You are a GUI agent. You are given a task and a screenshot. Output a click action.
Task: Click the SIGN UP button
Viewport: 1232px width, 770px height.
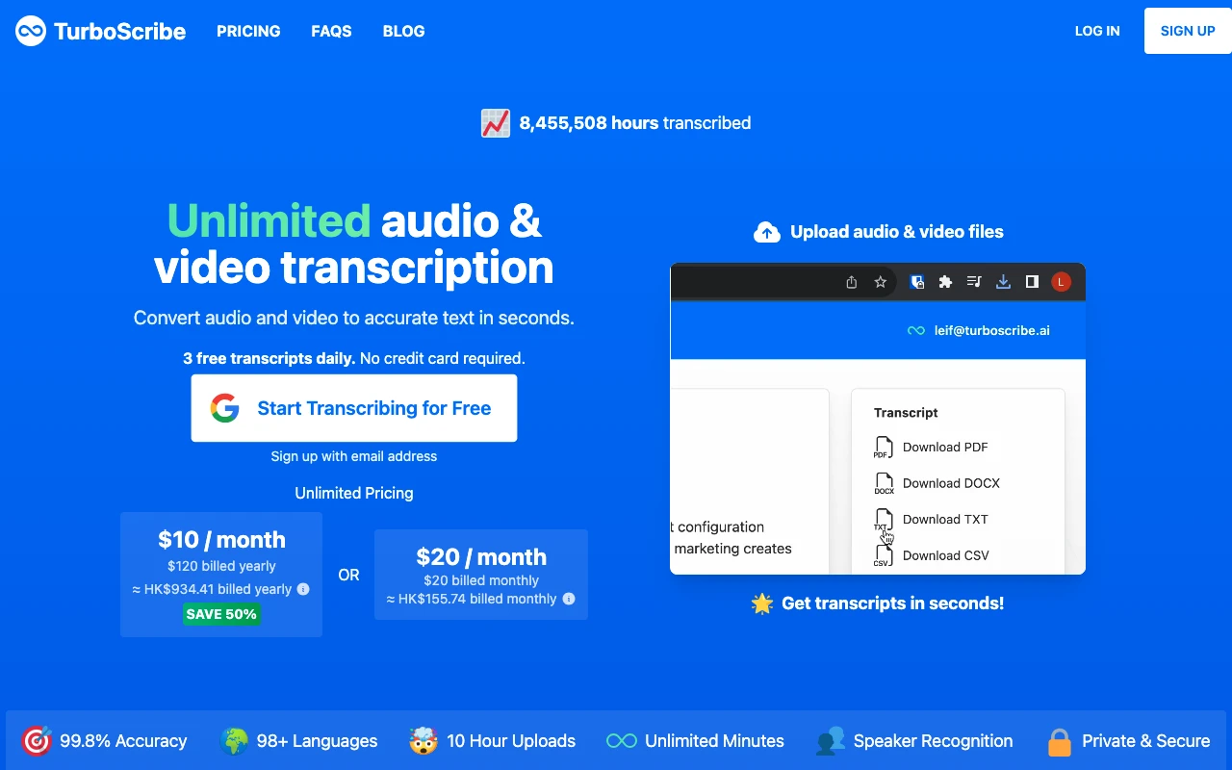click(x=1187, y=30)
